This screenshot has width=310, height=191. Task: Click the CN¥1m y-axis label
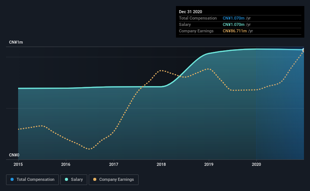coord(16,42)
